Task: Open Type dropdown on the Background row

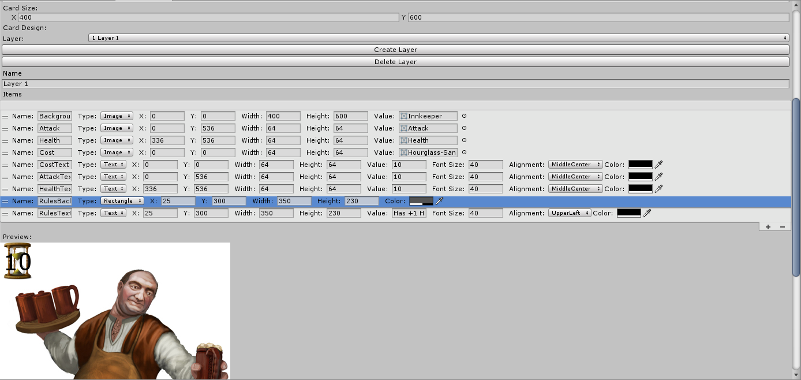Action: pyautogui.click(x=117, y=116)
